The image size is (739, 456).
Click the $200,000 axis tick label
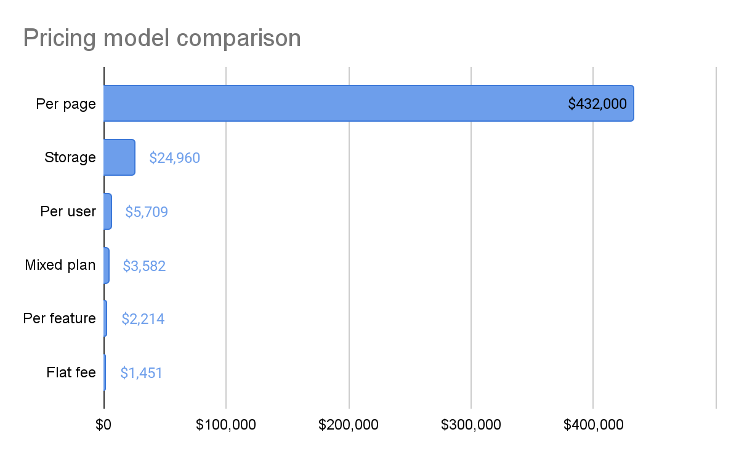point(349,425)
